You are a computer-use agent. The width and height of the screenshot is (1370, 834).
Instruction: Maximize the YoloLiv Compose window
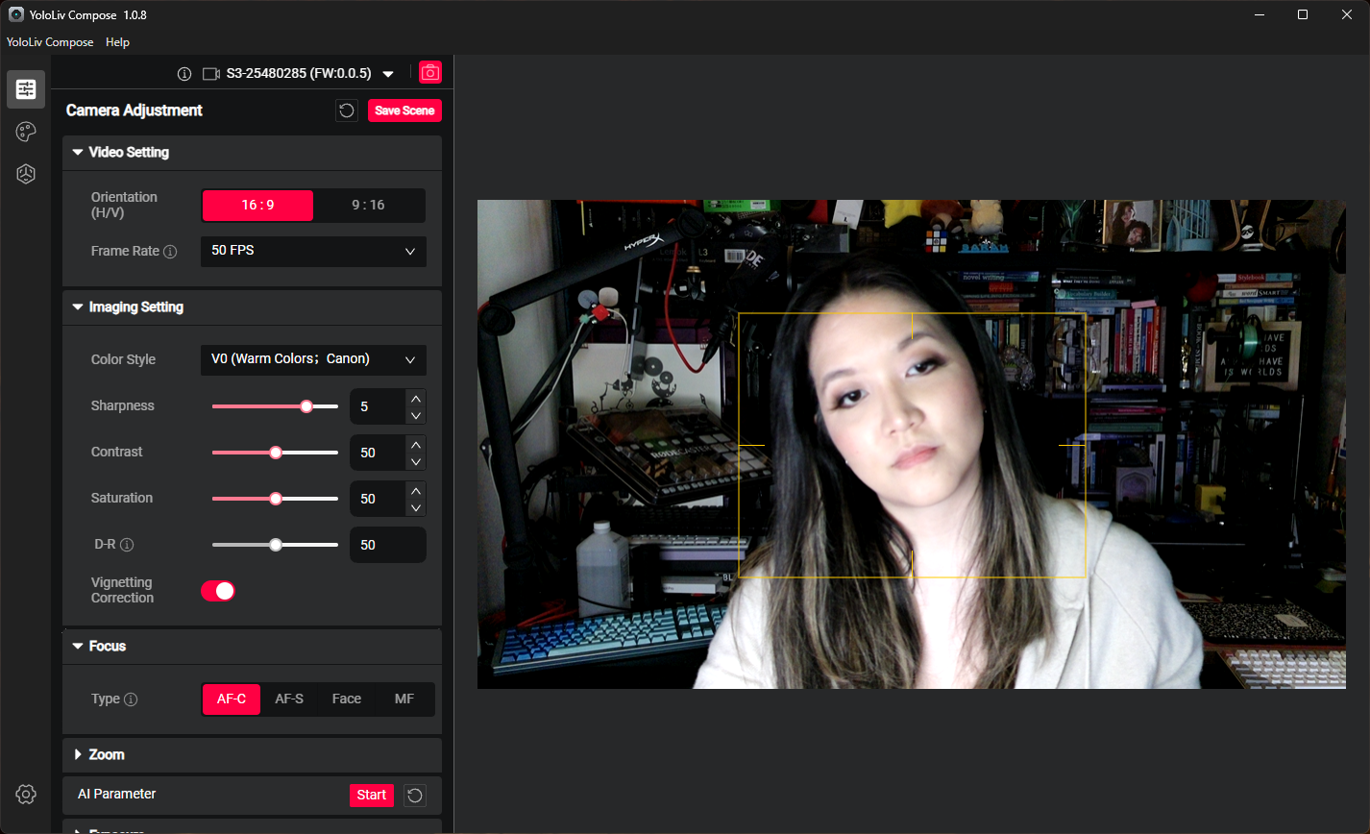[1303, 14]
